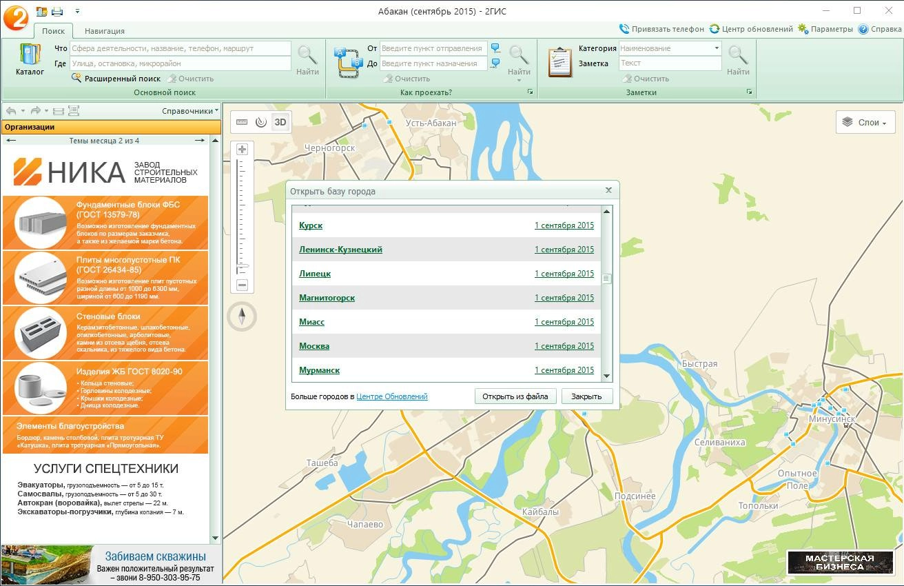Select the ruler distance tool on map

(242, 122)
